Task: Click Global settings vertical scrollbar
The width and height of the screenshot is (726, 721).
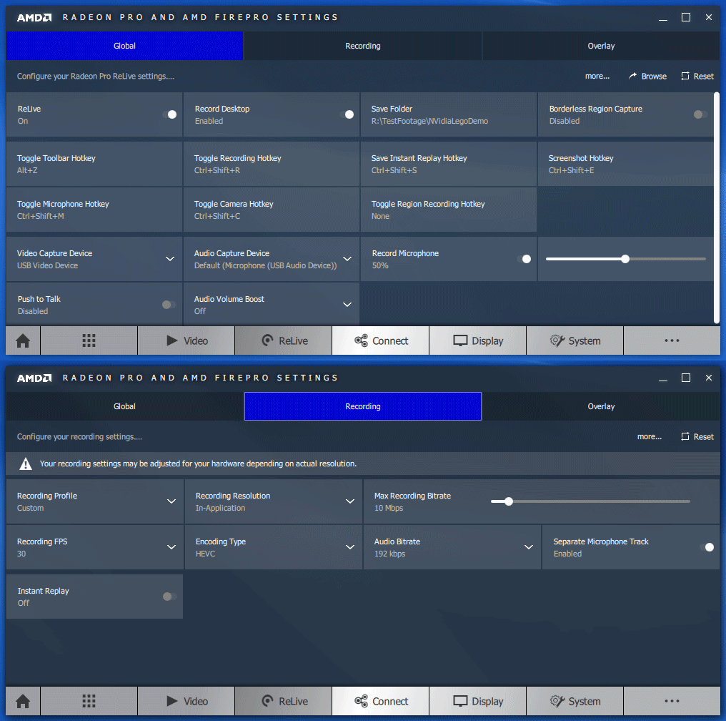Action: 717,207
